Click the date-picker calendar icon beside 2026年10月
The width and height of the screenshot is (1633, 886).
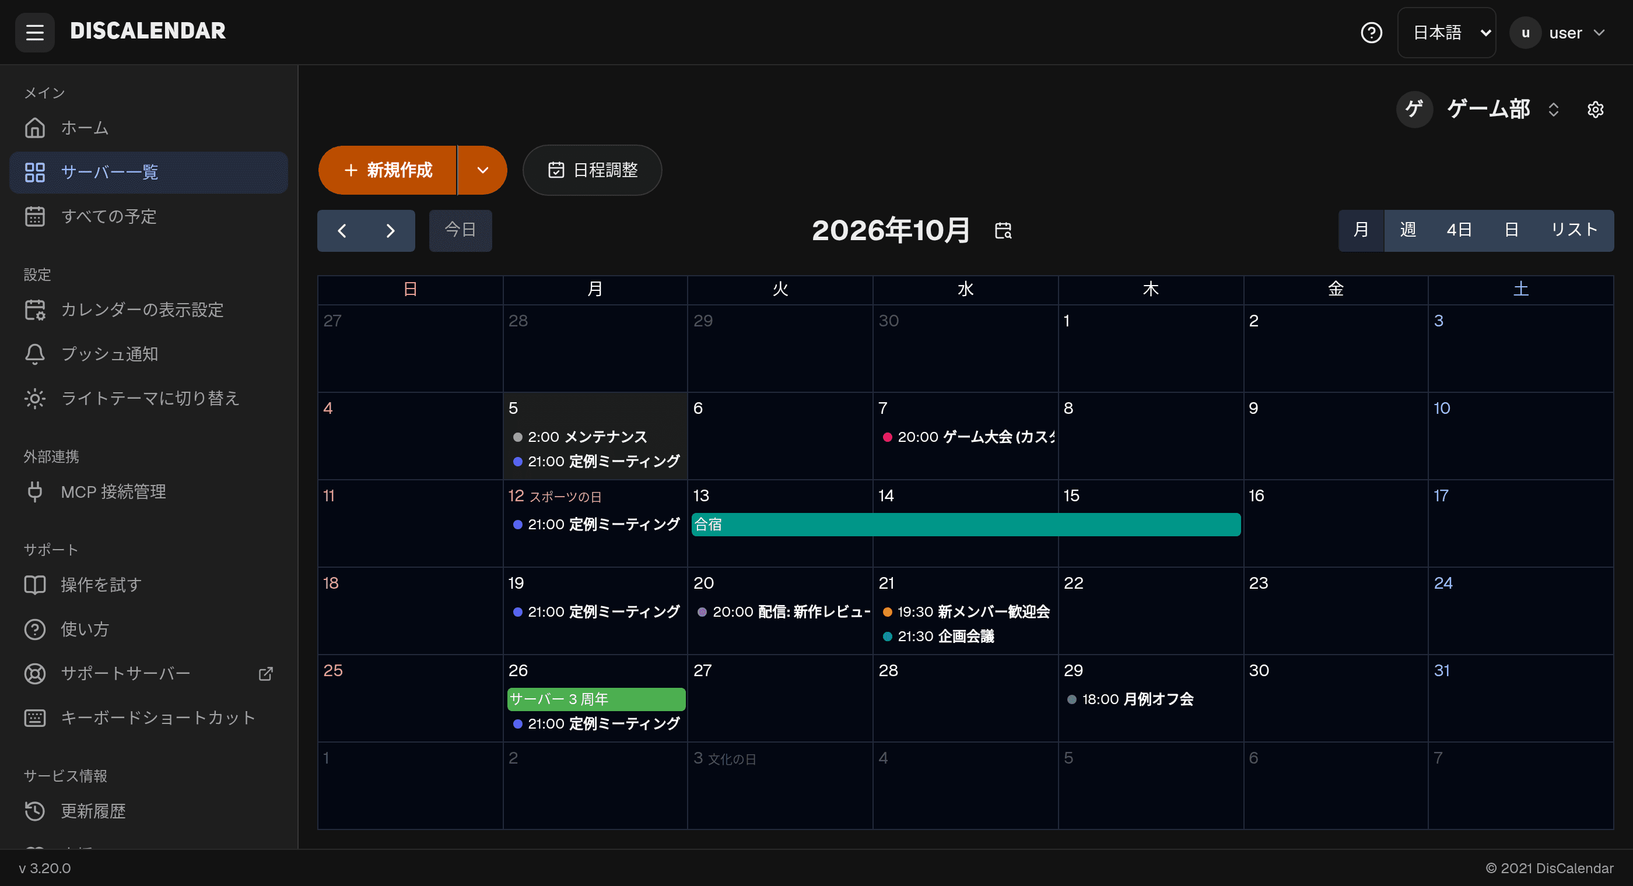(x=1003, y=231)
